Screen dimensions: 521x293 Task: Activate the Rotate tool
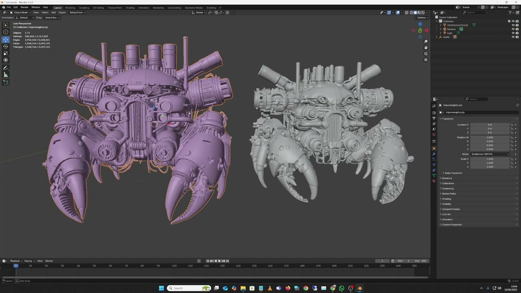(x=6, y=46)
